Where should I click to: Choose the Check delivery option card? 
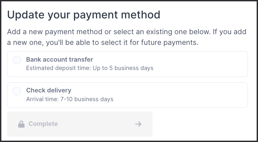127,95
